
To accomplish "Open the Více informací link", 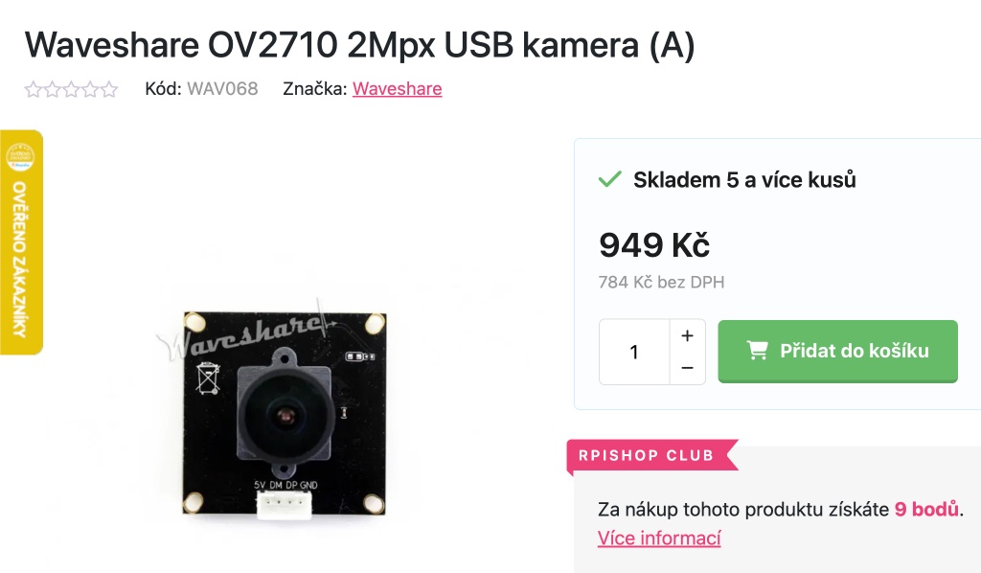I will point(659,538).
